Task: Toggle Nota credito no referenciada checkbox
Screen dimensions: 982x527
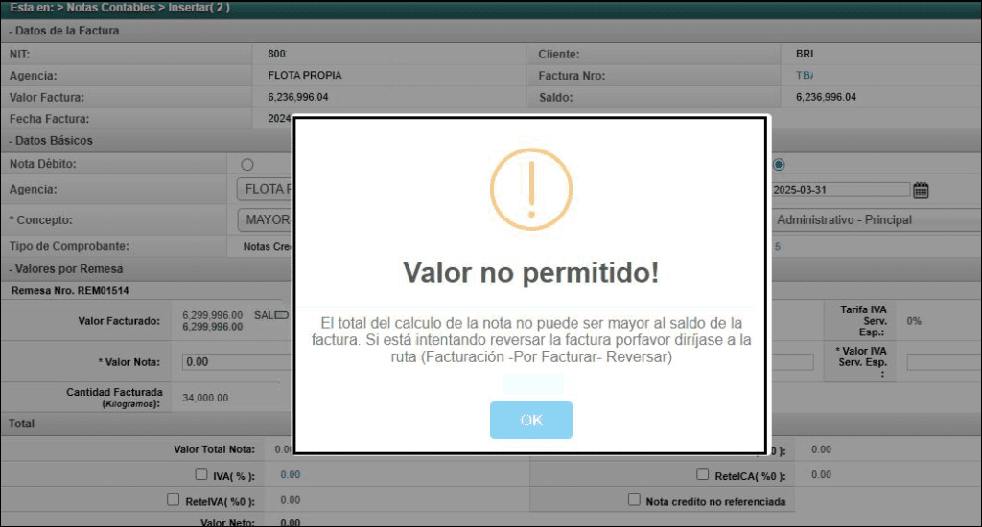Action: click(x=634, y=499)
